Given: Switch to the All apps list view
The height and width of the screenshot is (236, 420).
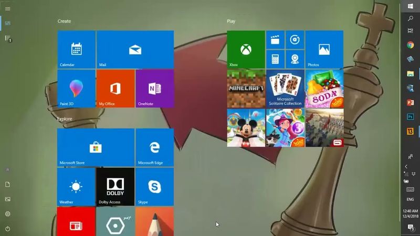Looking at the screenshot, I should click(8, 38).
